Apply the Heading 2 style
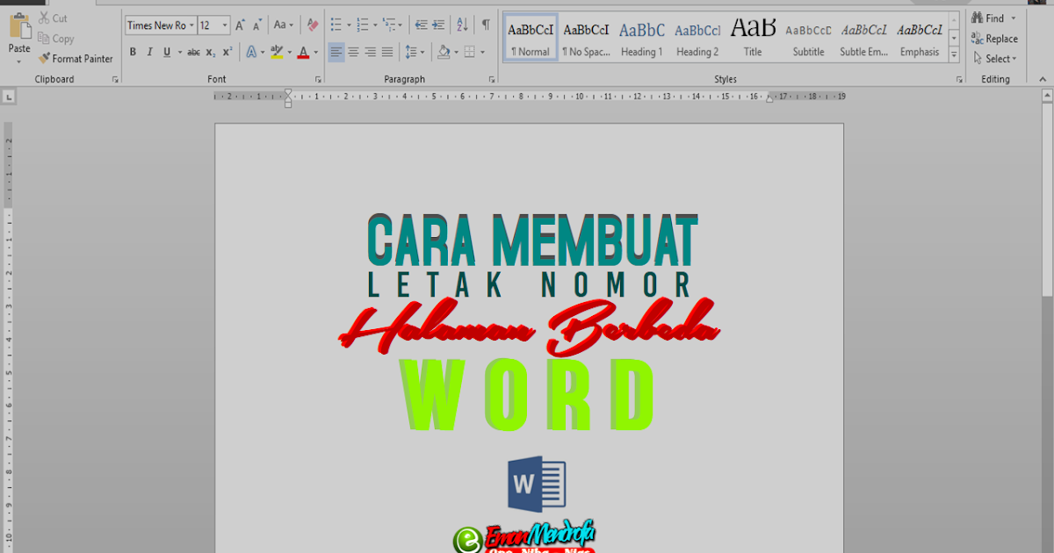 click(697, 38)
